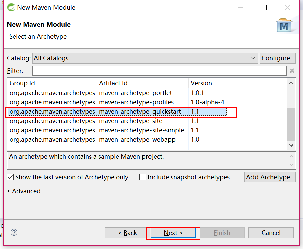Open the Catalog dropdown All Catalogs
Viewport: 303px width, 249px height.
pos(145,58)
